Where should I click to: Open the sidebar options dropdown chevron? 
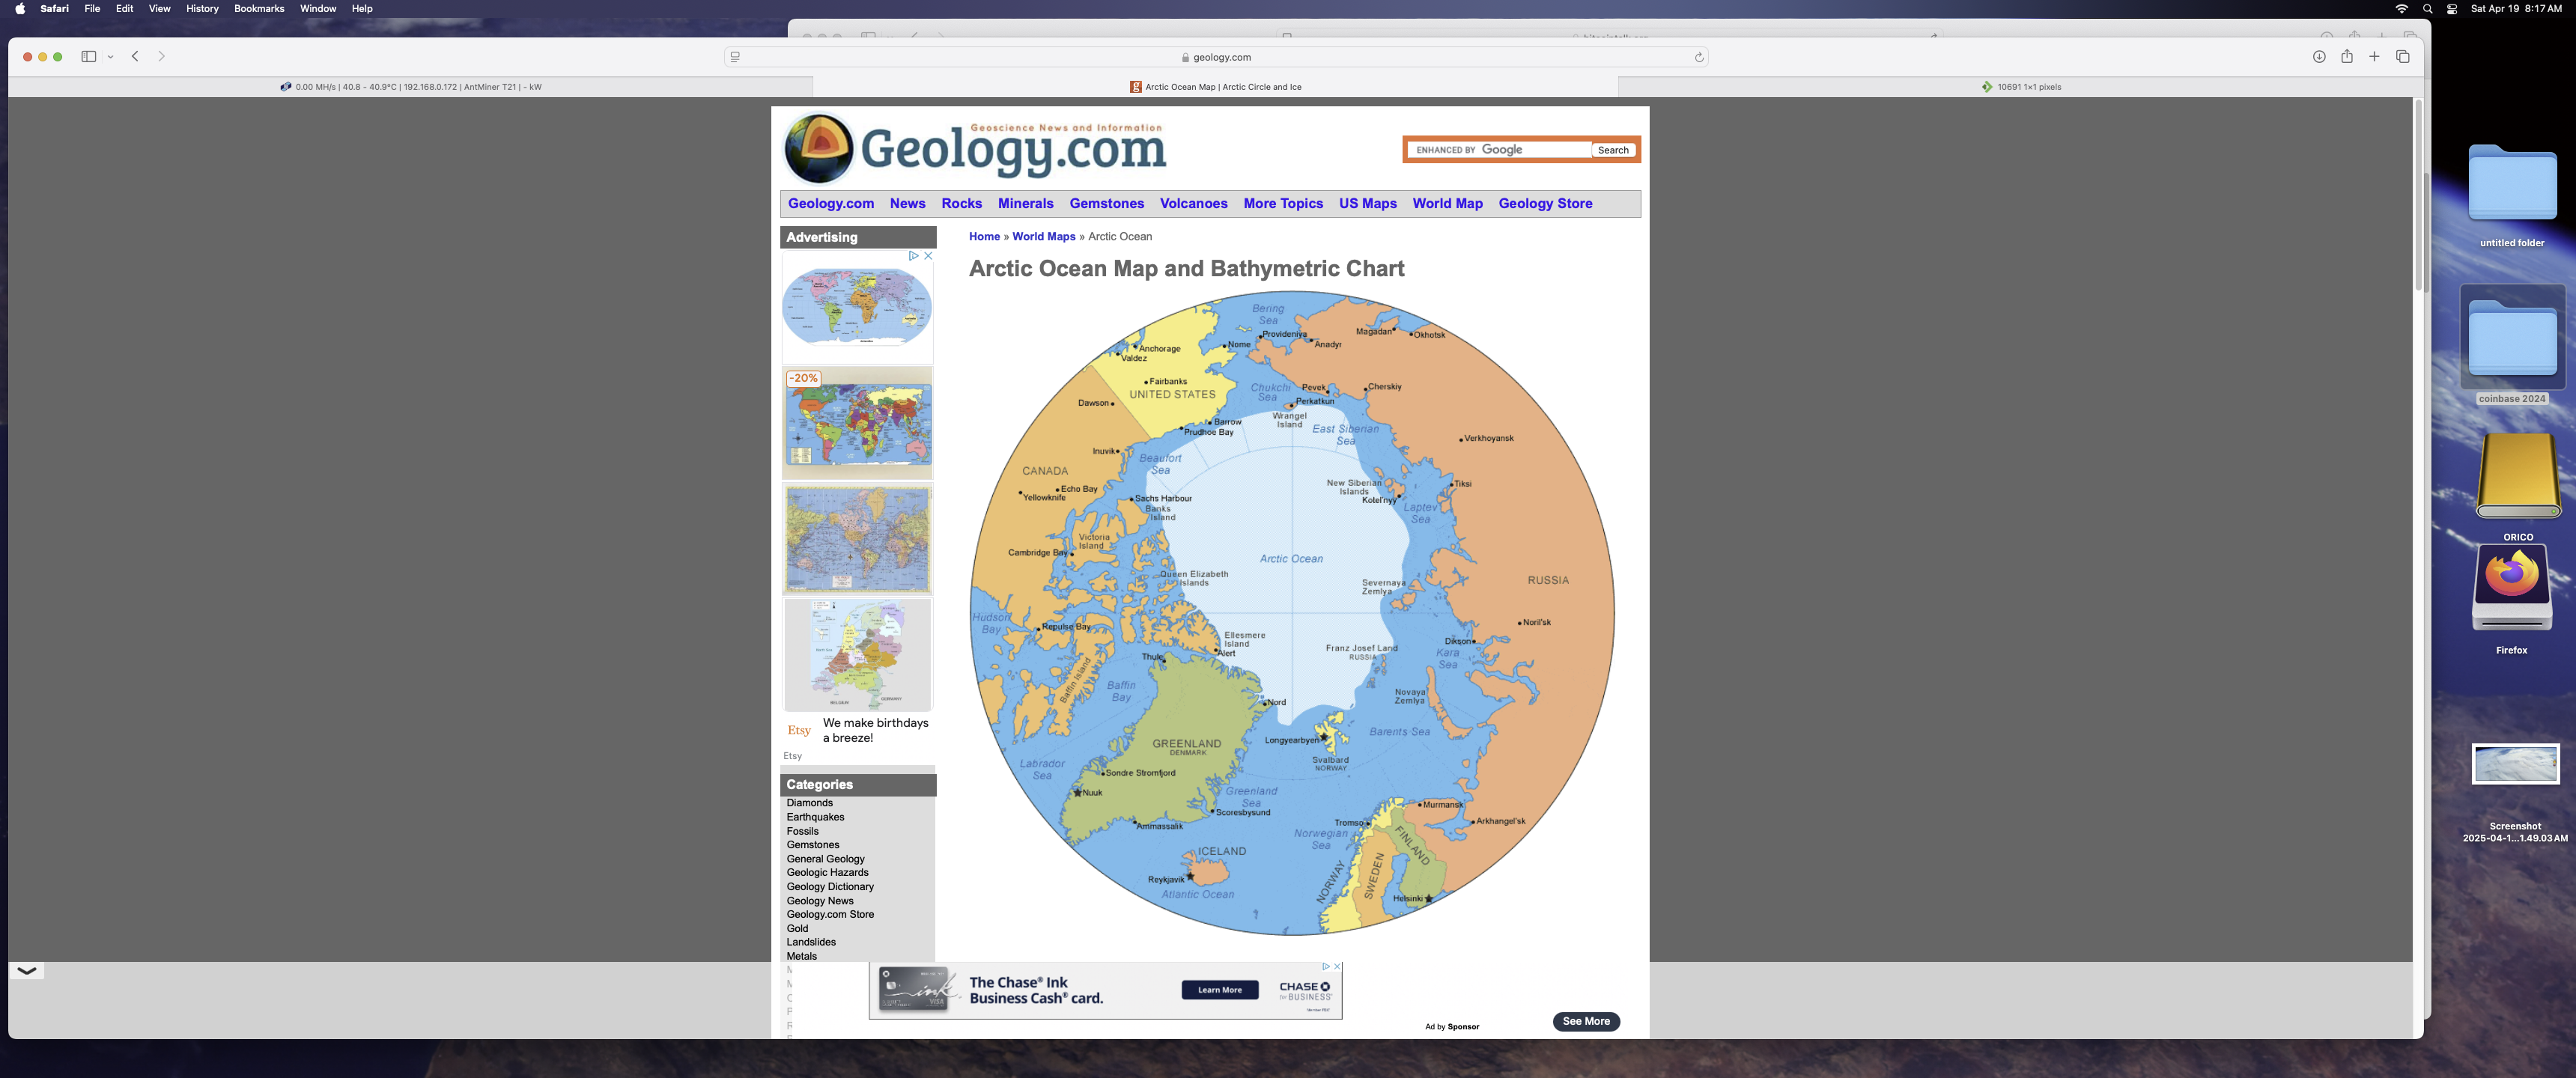coord(110,57)
